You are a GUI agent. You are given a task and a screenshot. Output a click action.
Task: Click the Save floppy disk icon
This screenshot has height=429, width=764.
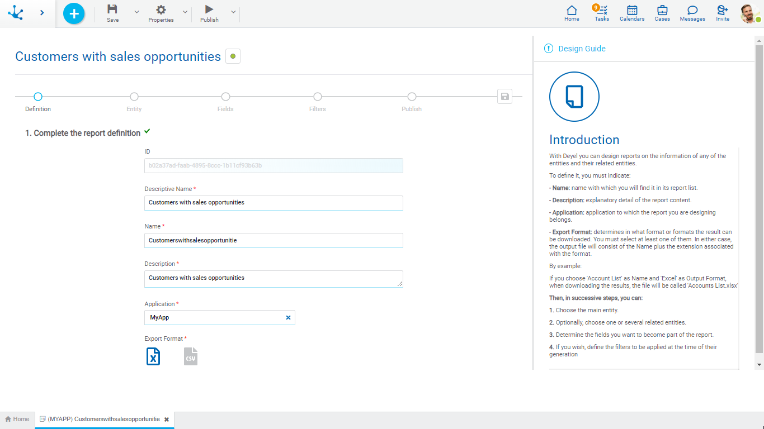click(112, 9)
